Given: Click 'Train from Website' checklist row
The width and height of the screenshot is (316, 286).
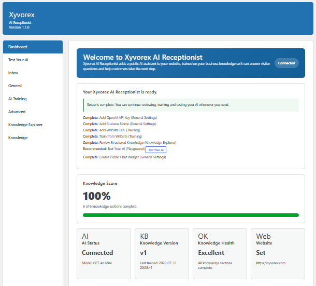Looking at the screenshot, I should (112, 137).
